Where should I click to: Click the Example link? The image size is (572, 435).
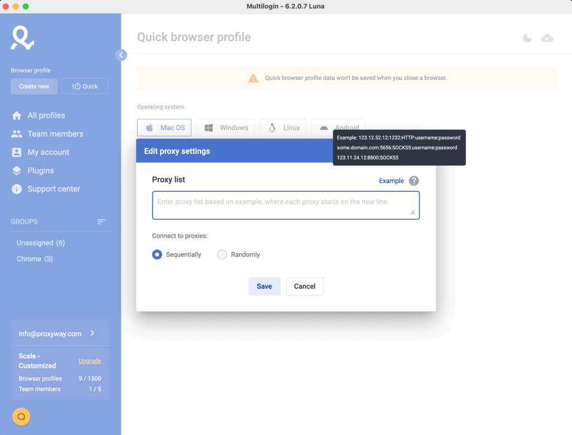coord(391,181)
